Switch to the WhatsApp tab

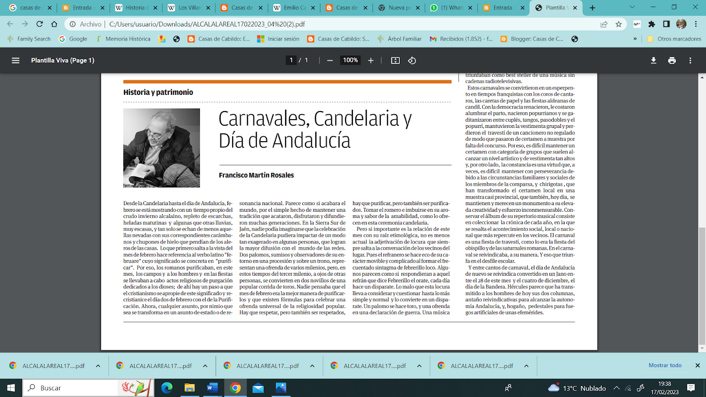(x=452, y=8)
